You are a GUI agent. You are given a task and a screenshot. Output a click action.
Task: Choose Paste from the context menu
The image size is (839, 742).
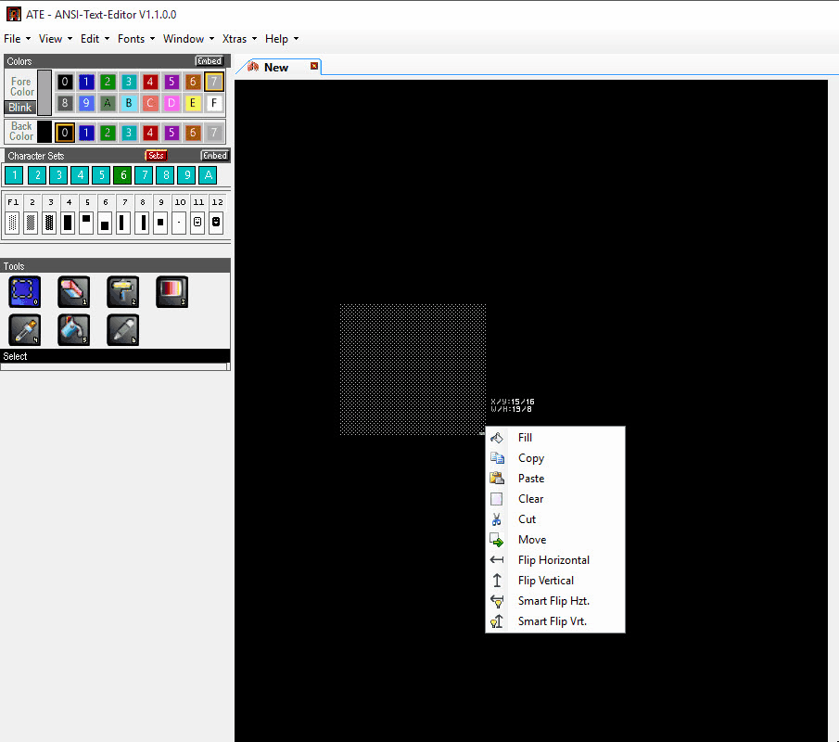point(531,478)
